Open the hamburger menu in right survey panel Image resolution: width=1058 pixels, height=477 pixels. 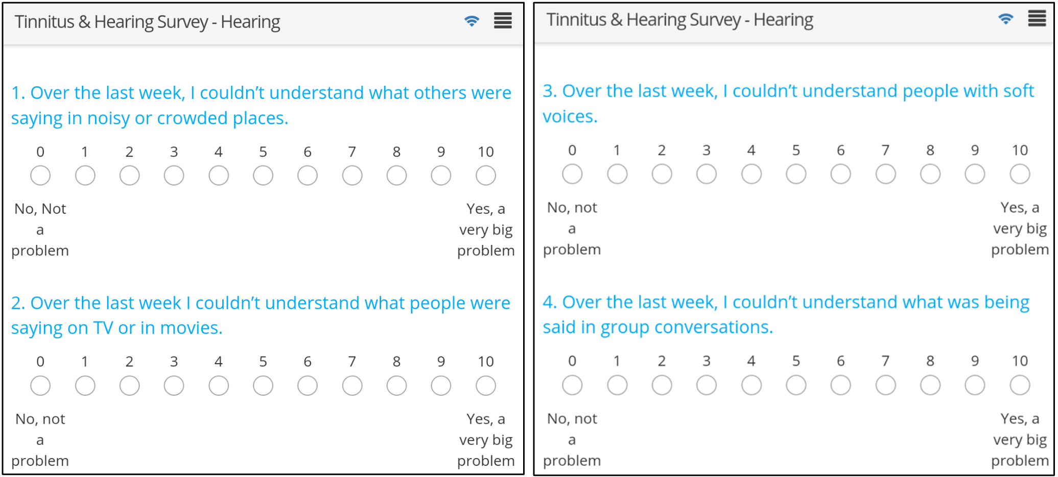[1037, 19]
